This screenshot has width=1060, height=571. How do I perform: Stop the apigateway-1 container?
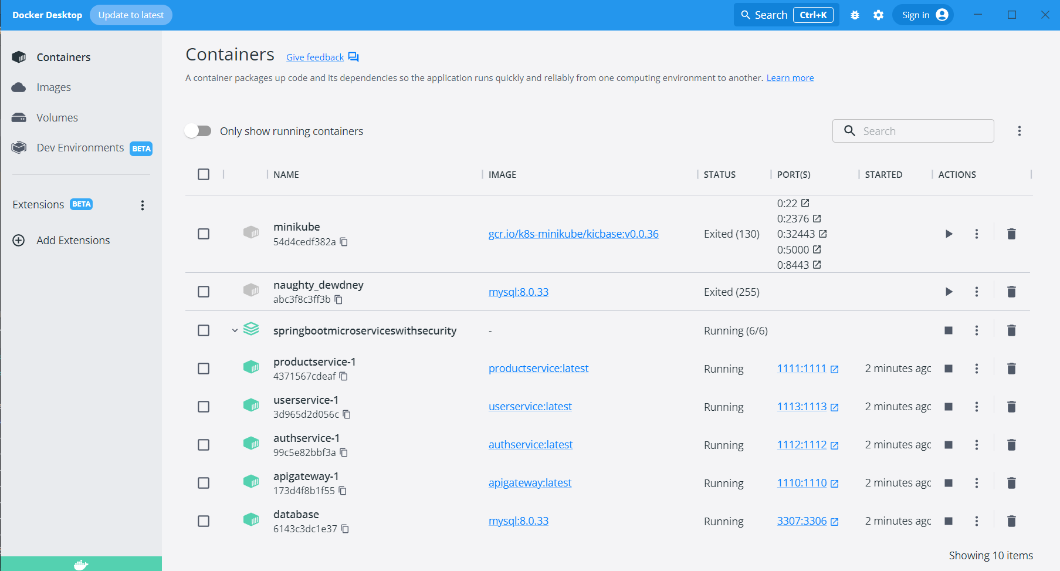(x=949, y=483)
